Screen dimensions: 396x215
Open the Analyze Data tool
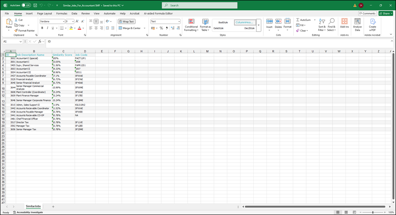tap(357, 25)
